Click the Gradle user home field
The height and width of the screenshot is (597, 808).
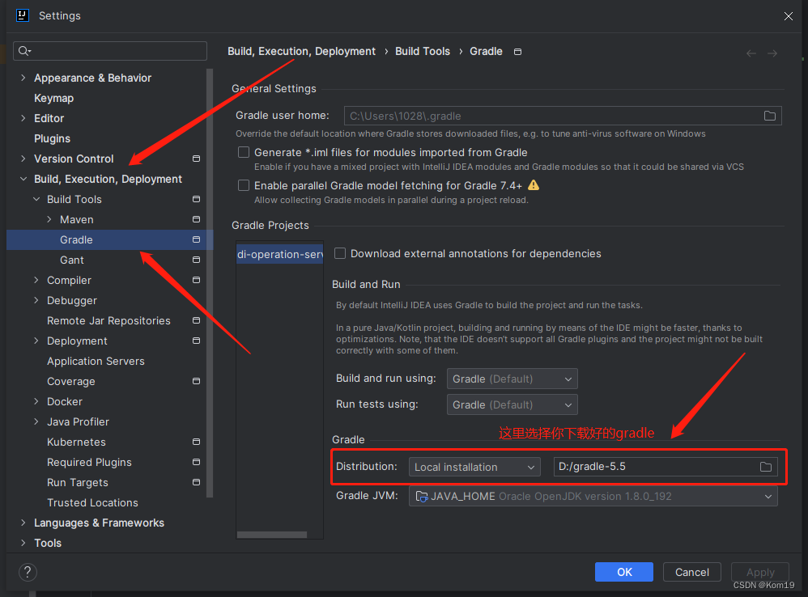click(563, 116)
